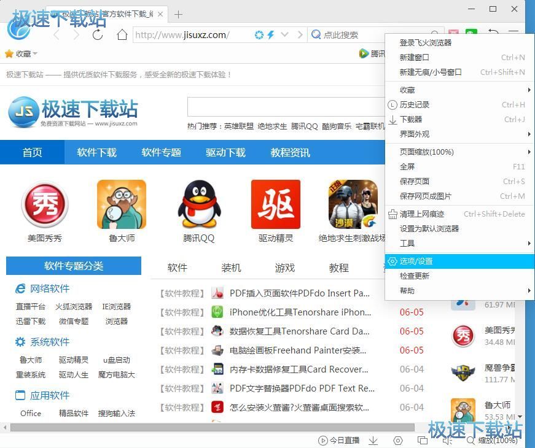This screenshot has height=448, width=535.
Task: Open PDF插入页面软件PDFdo Insert article link
Action: [300, 293]
